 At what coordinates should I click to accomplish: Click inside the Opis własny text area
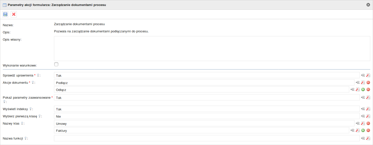(x=212, y=49)
